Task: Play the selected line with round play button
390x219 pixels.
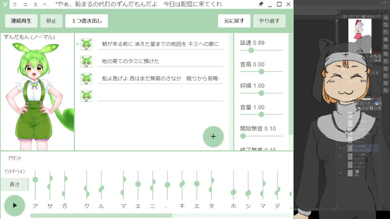Action: coord(15,205)
